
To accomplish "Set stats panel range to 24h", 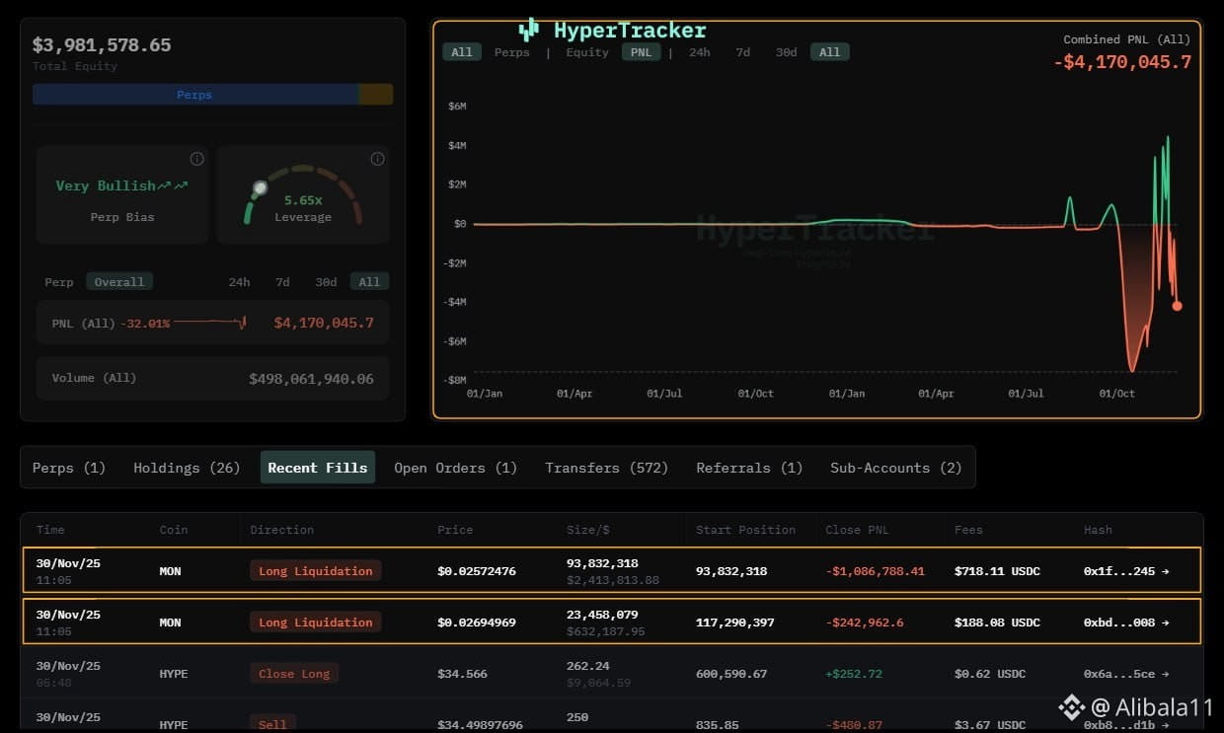I will (239, 282).
